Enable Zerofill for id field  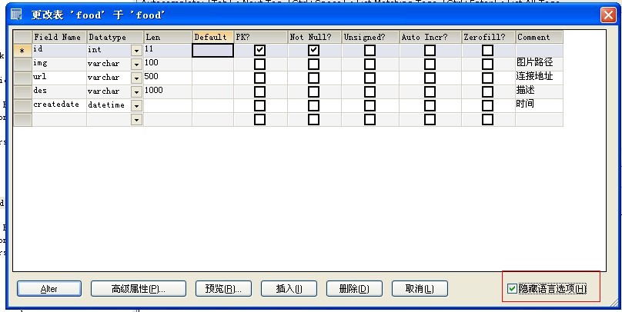(487, 50)
